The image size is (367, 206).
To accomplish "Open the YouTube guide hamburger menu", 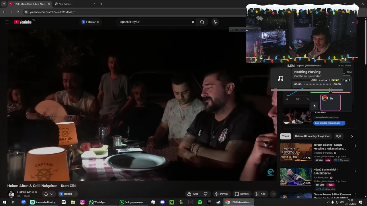I will point(7,22).
